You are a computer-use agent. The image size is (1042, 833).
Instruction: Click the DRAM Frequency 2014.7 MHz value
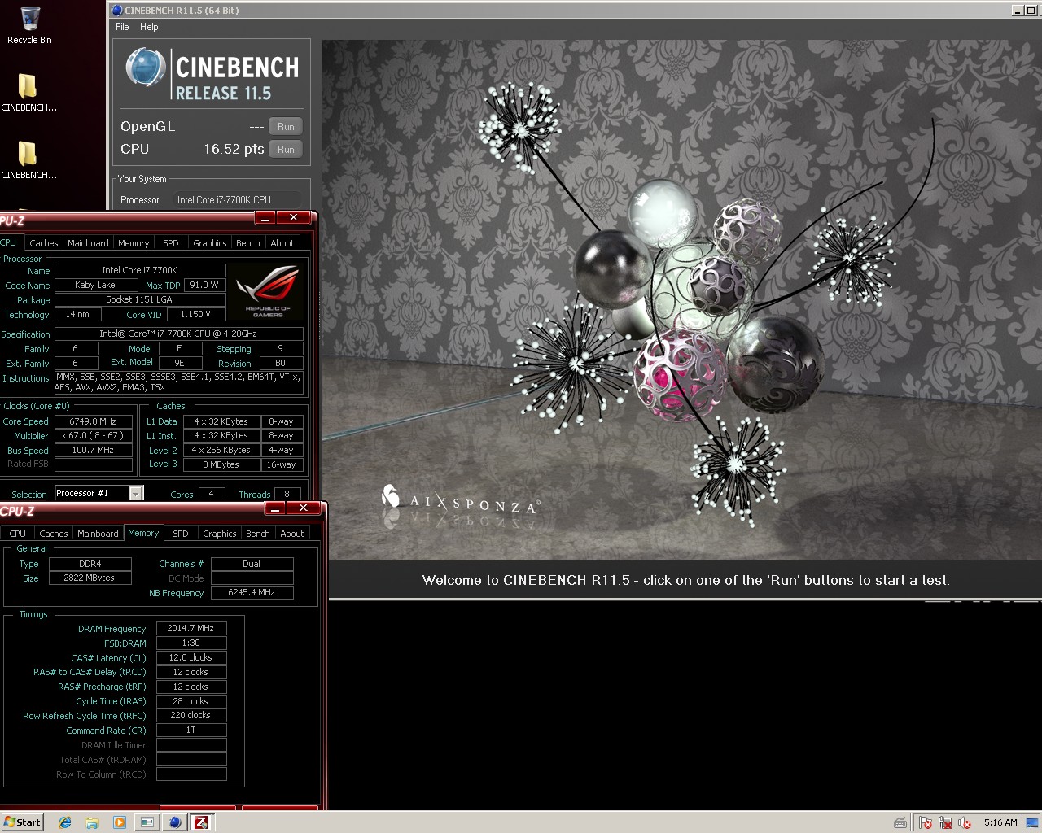coord(191,629)
